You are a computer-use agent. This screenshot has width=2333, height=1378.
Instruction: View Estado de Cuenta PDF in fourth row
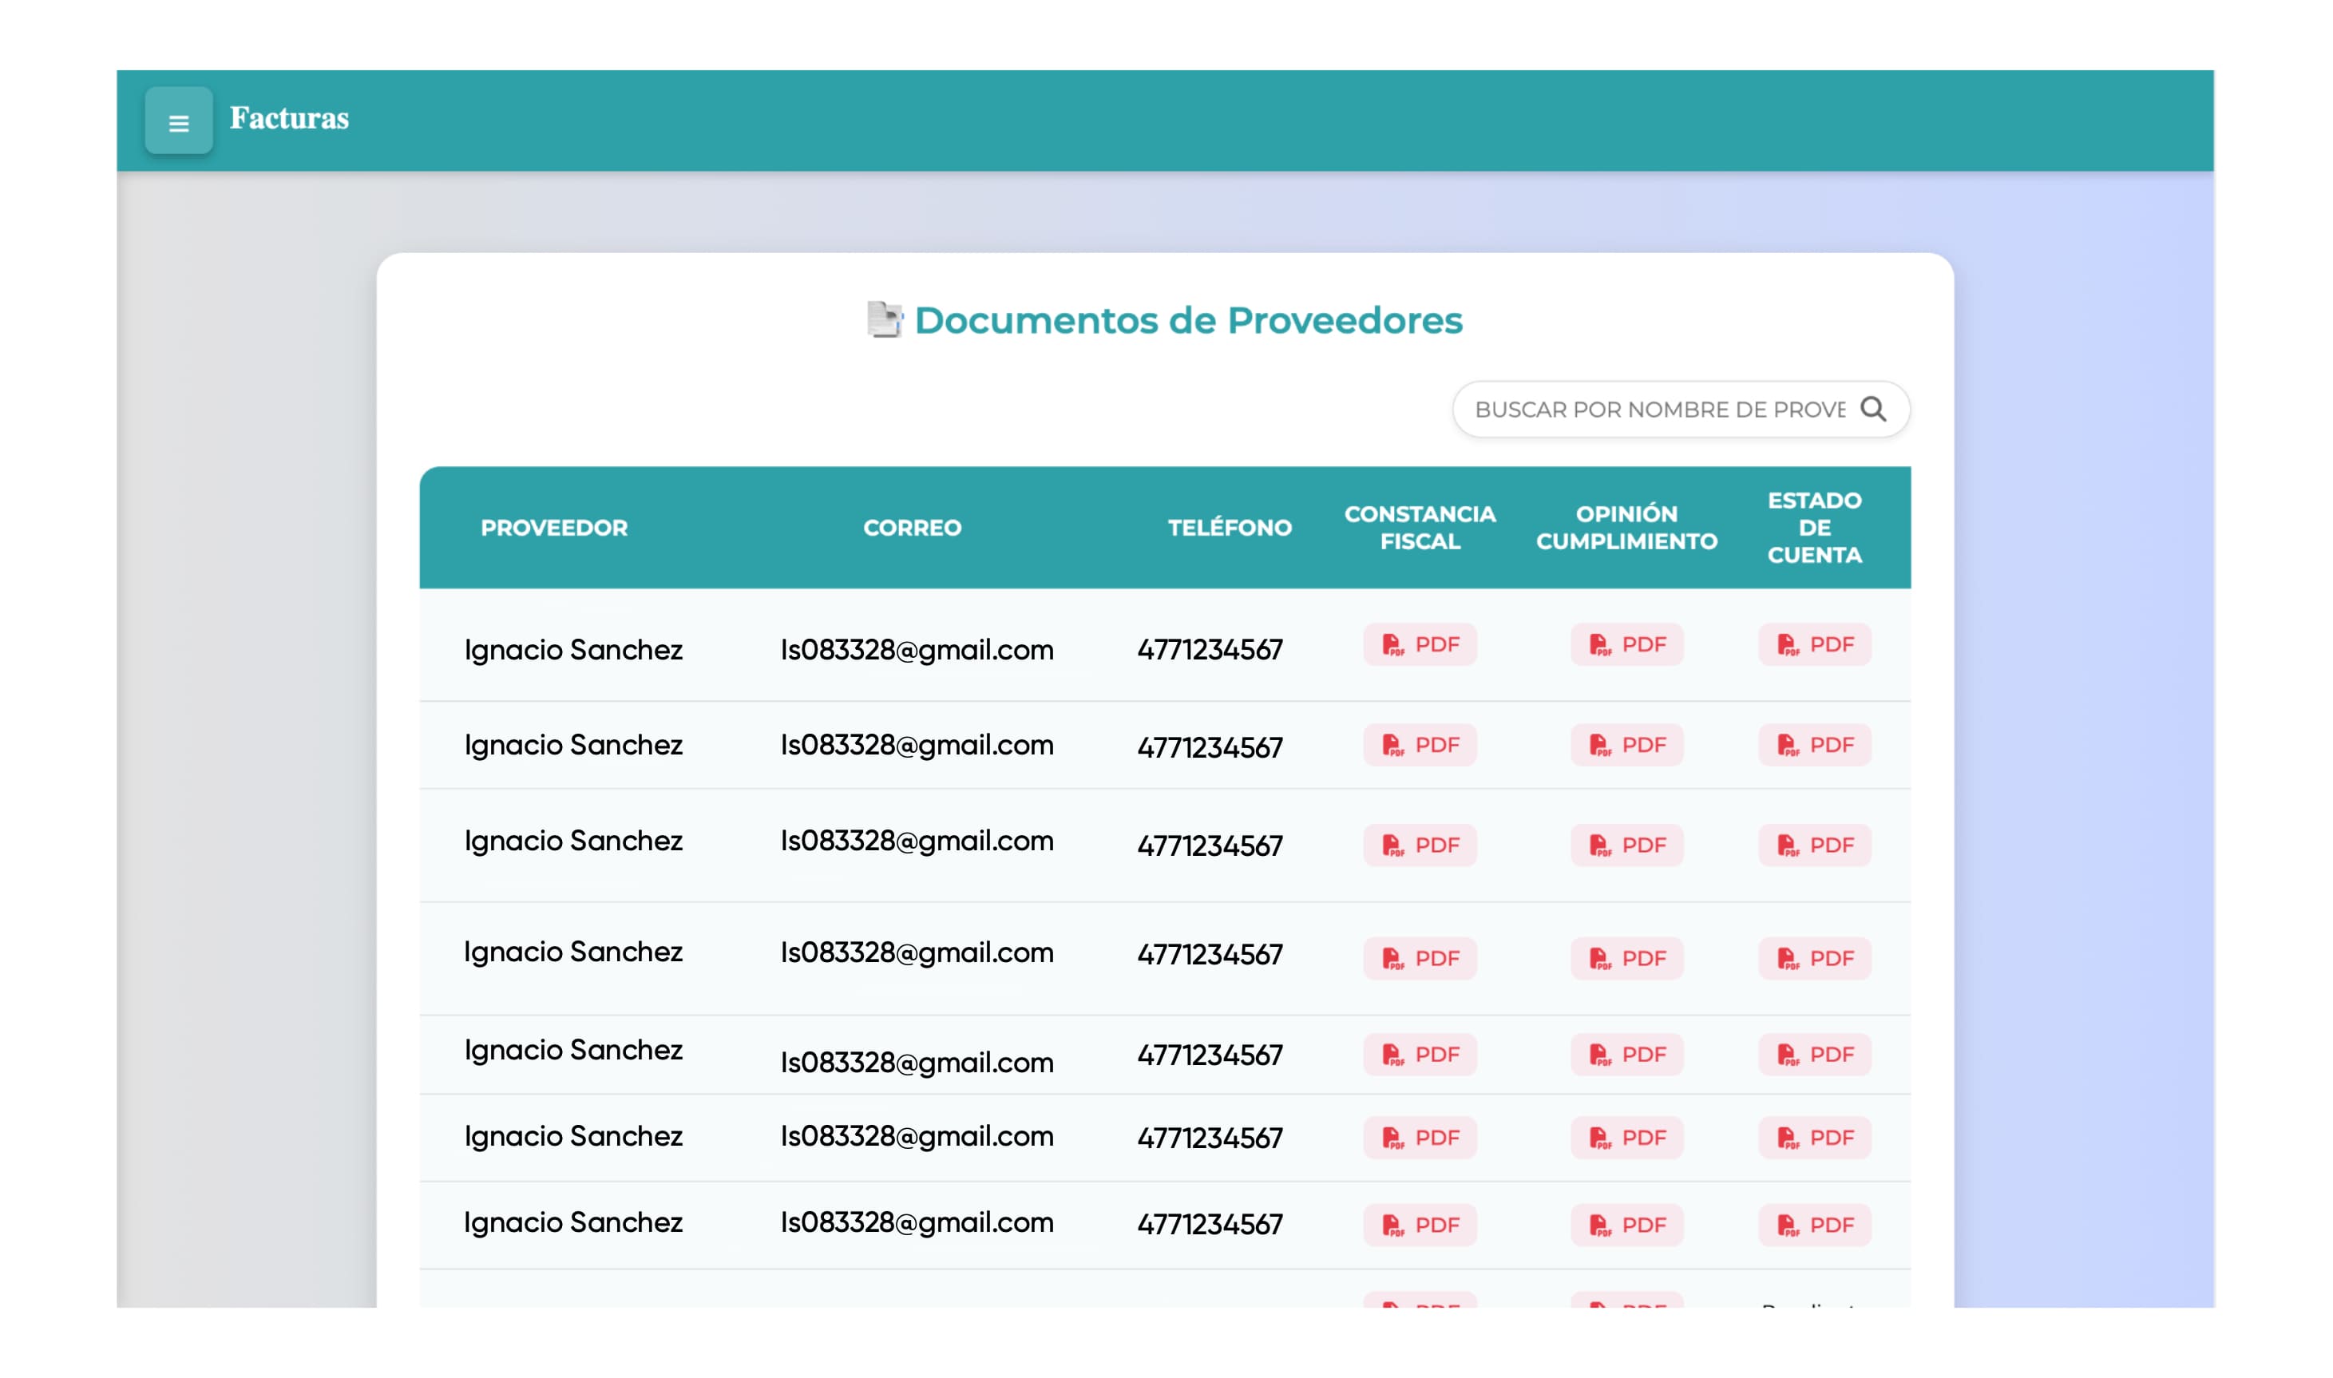pos(1815,958)
